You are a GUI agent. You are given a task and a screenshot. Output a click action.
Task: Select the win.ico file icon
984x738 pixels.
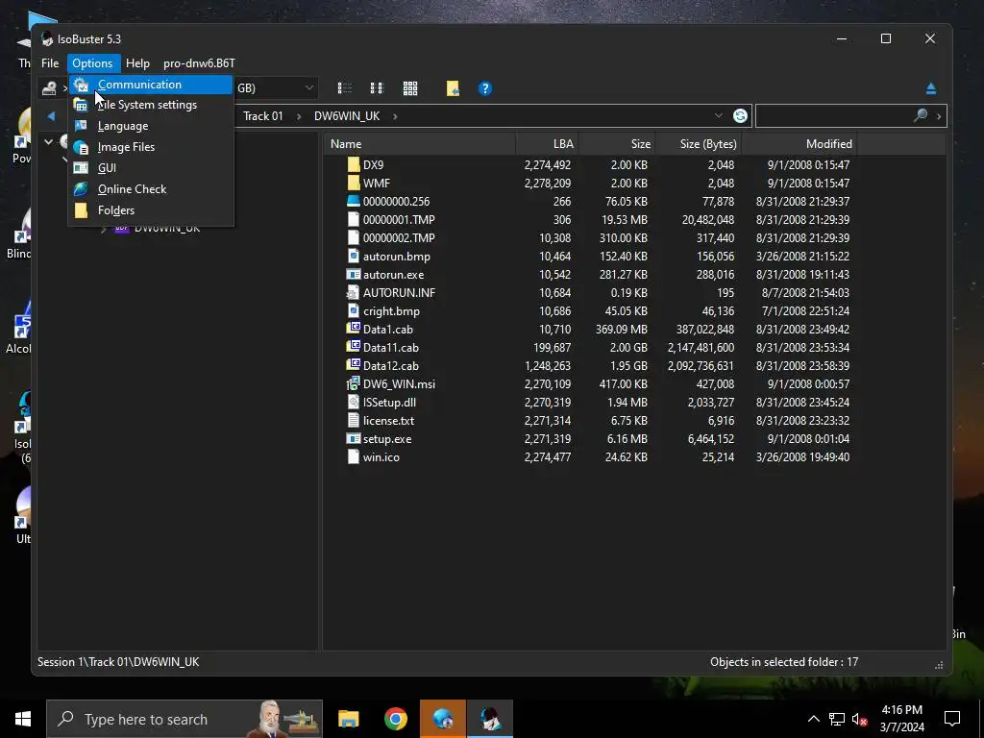point(354,456)
